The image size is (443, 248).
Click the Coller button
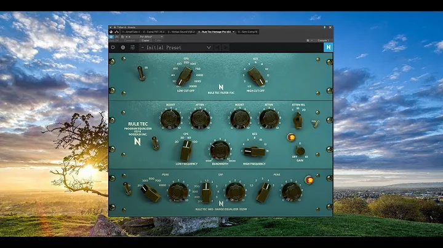(158, 41)
